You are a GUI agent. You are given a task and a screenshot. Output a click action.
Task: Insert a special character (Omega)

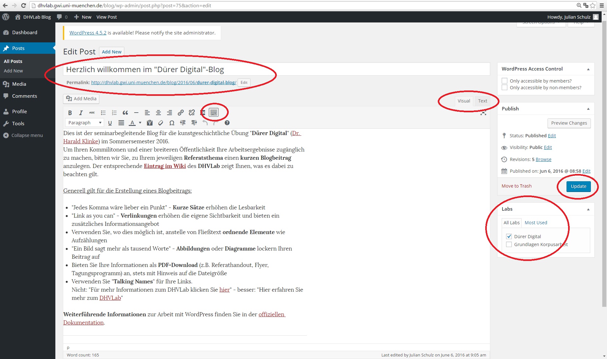(172, 123)
